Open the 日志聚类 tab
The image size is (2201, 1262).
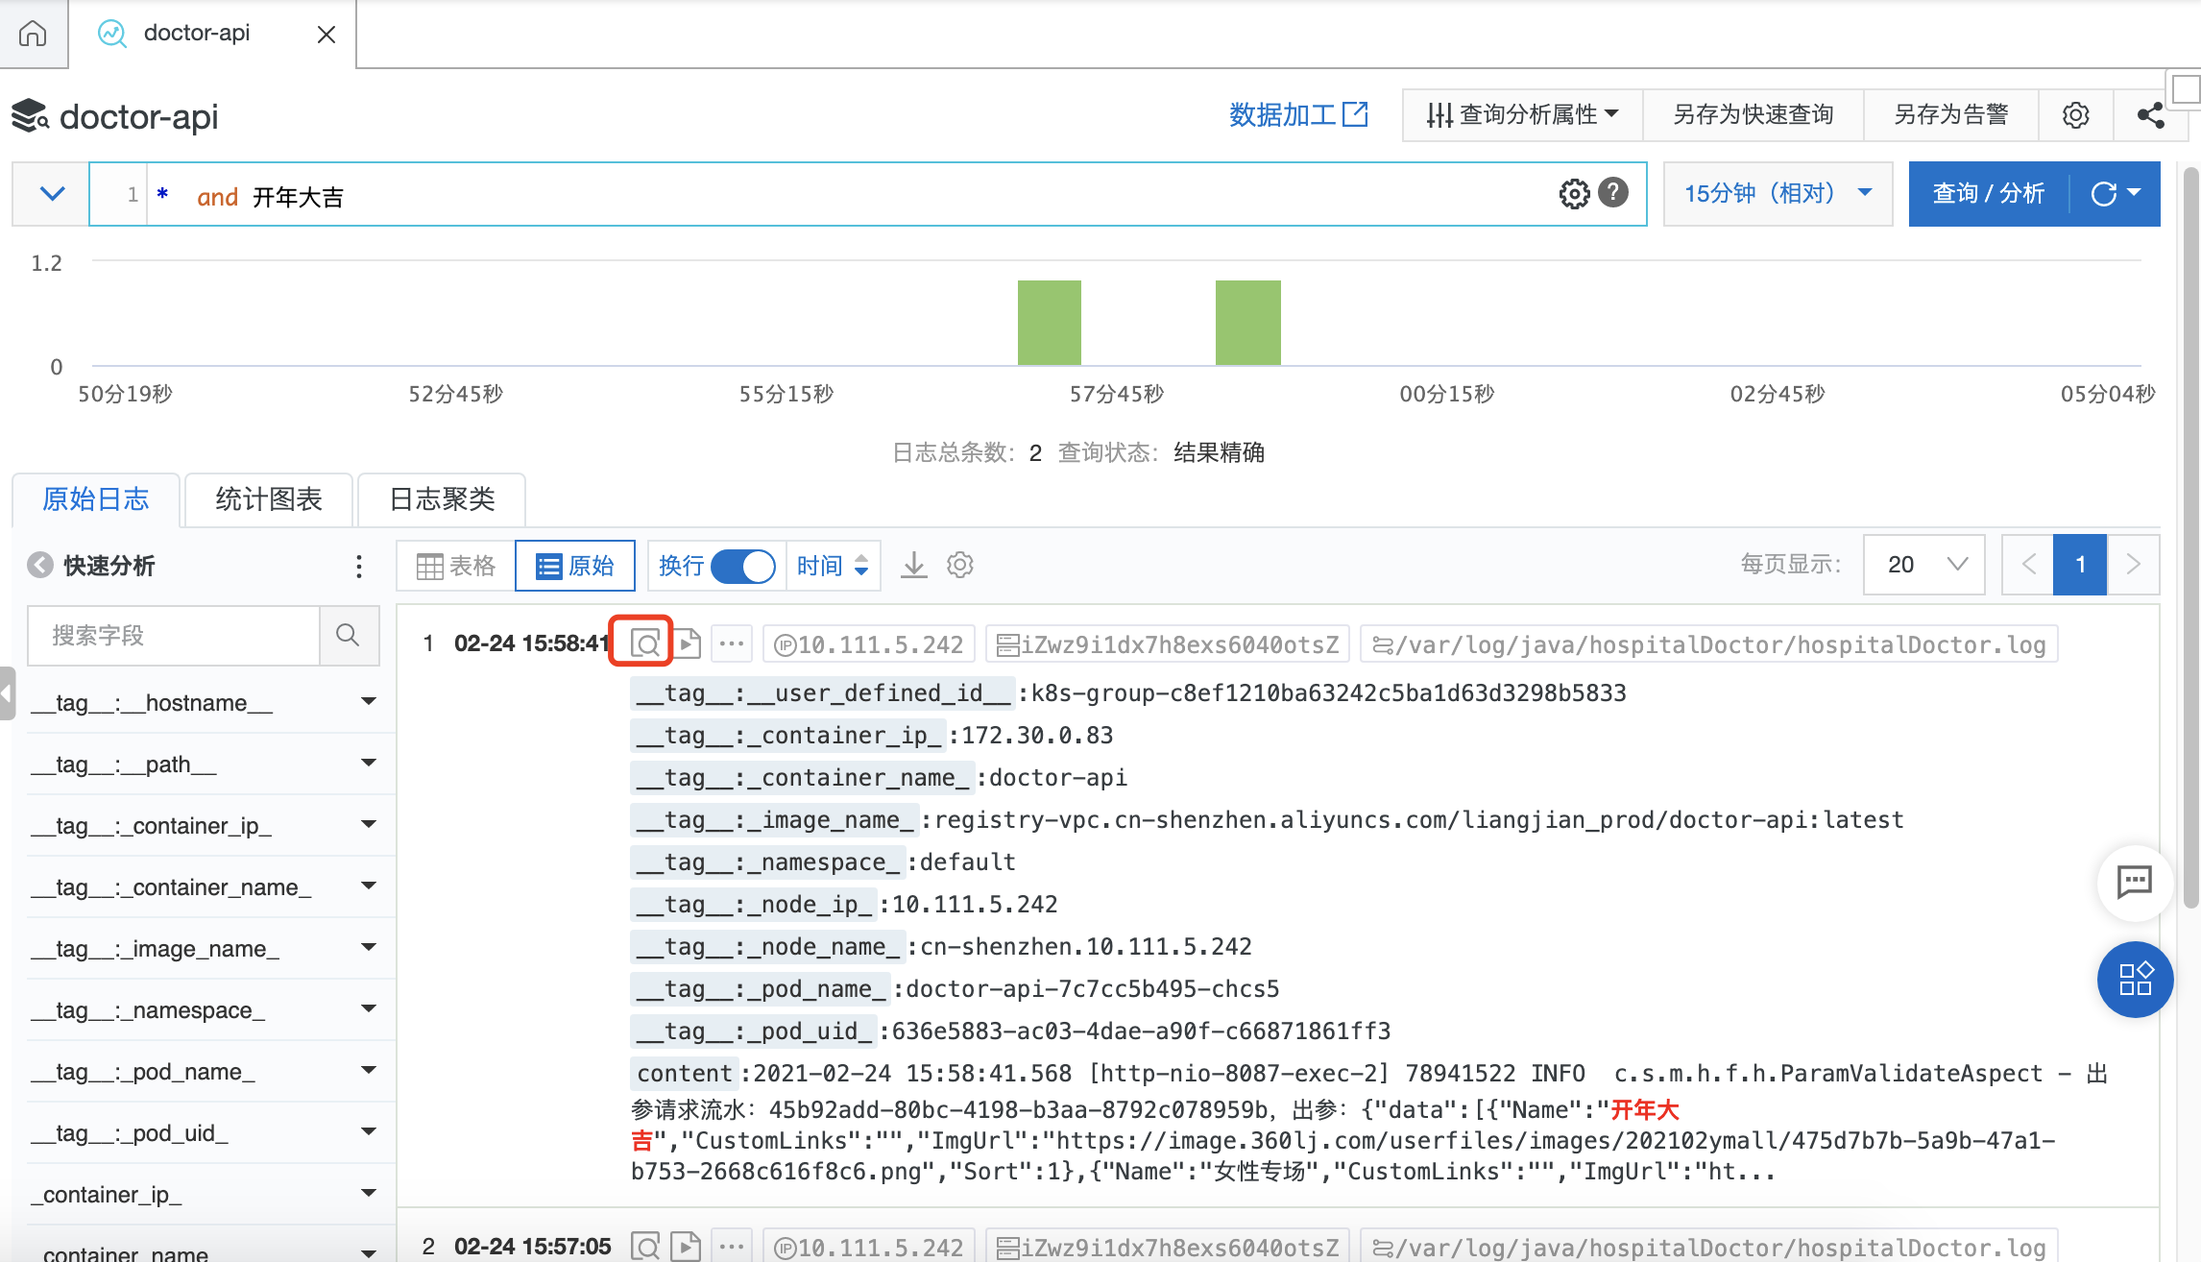(x=442, y=499)
